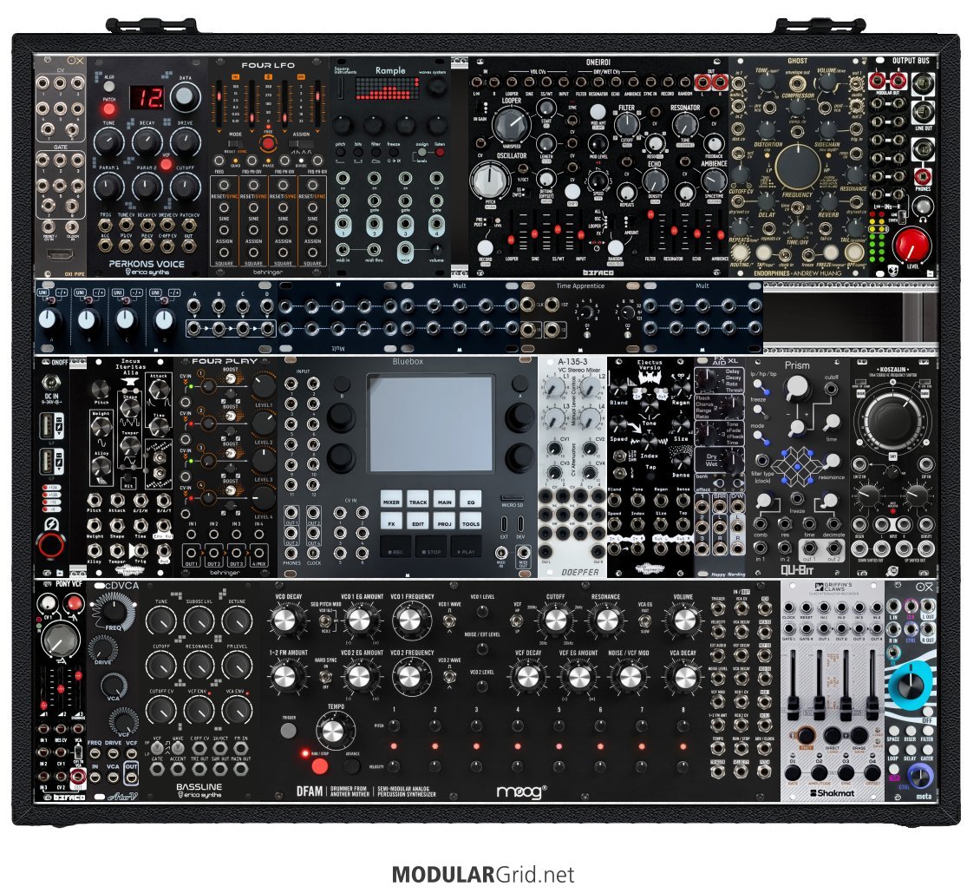Screen dimensions: 967x893
Task: Click the Bluebox MICRO SD slot
Action: pos(512,497)
